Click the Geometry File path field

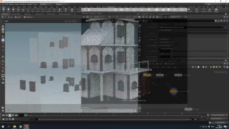[191, 27]
